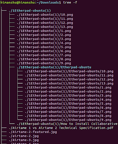Click the 'tree -f' command text
This screenshot has height=144, width=118.
pyautogui.click(x=70, y=2)
